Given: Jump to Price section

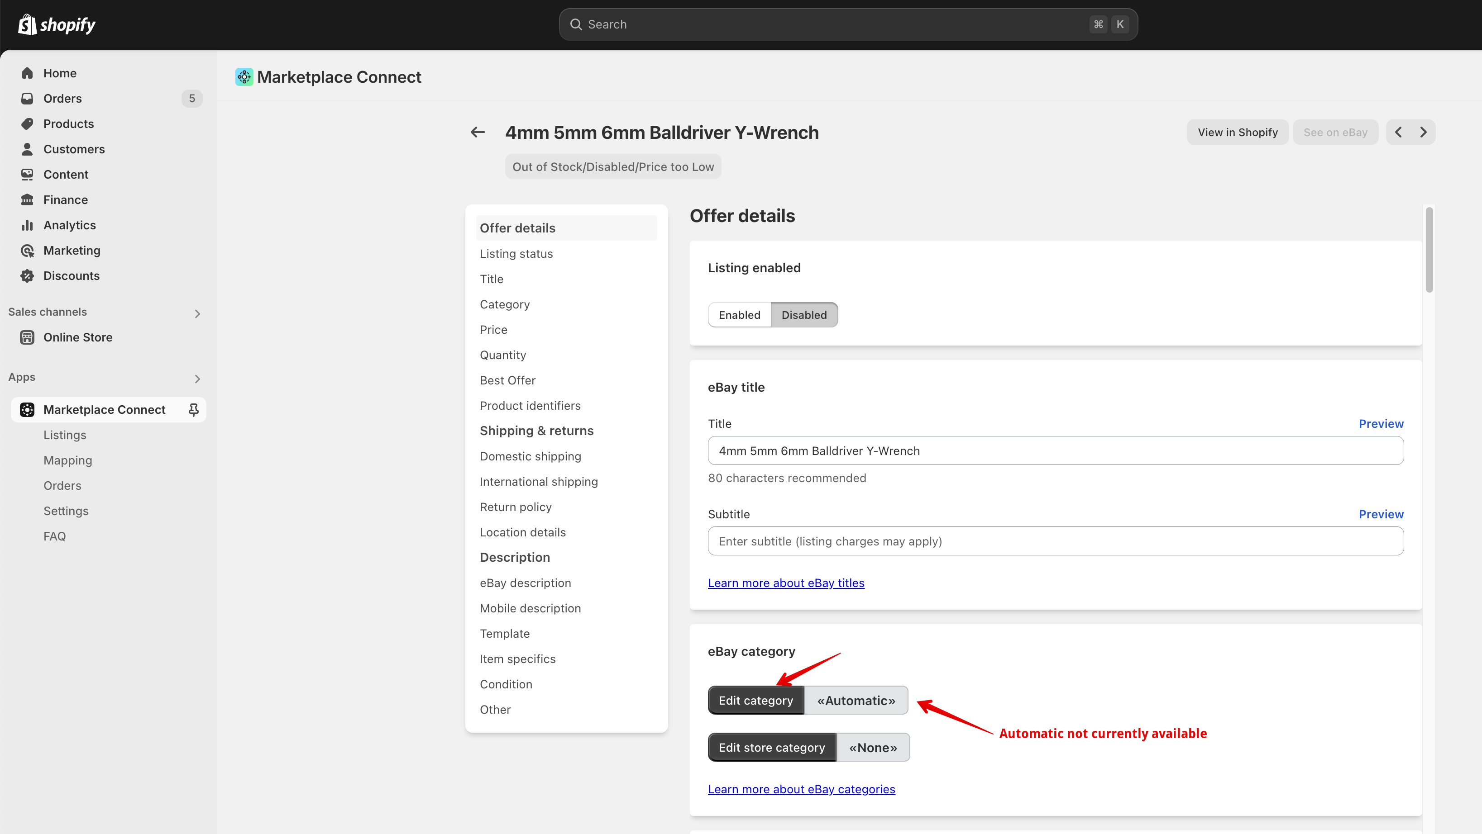Looking at the screenshot, I should coord(493,329).
